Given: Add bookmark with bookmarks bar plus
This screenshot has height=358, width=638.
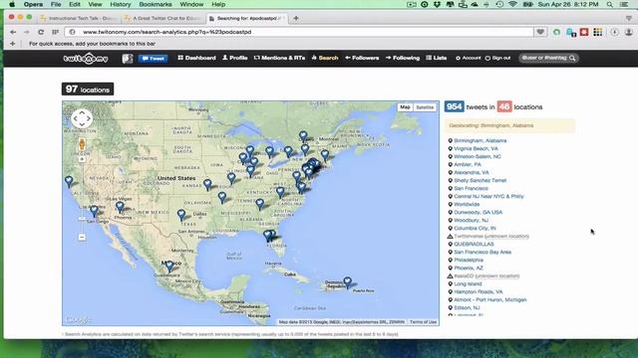Looking at the screenshot, I should pyautogui.click(x=13, y=44).
